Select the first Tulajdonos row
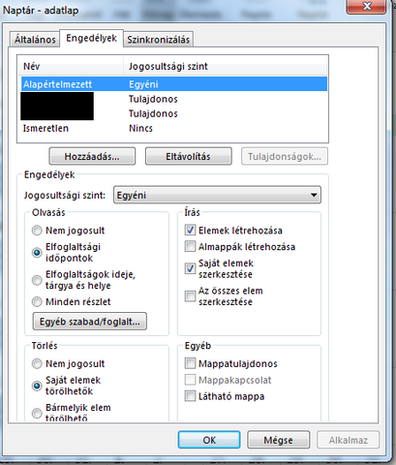This screenshot has width=396, height=465. tap(174, 99)
